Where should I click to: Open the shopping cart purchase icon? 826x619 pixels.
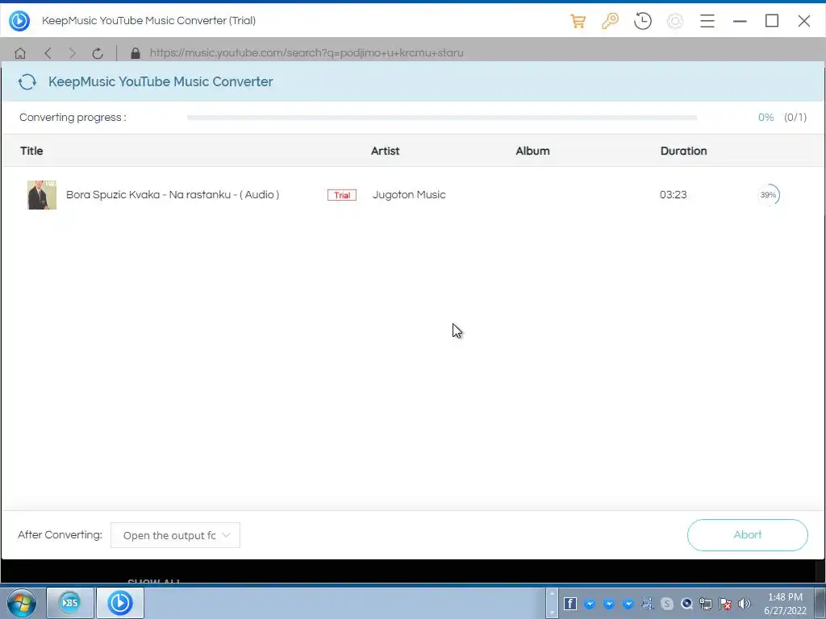click(578, 21)
